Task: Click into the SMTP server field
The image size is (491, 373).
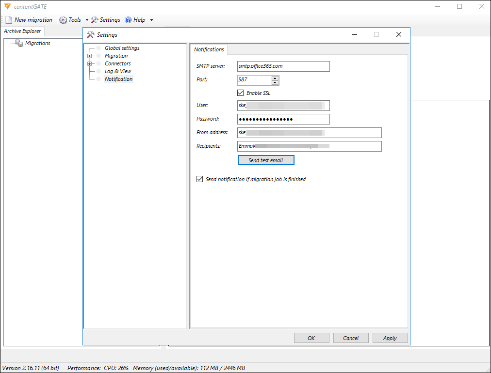Action: click(283, 66)
